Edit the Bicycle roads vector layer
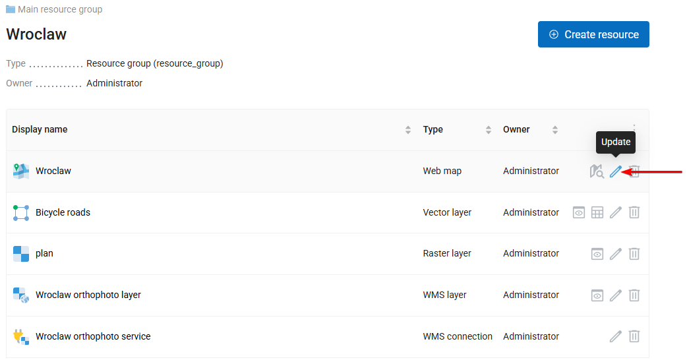The width and height of the screenshot is (687, 364). click(x=615, y=212)
